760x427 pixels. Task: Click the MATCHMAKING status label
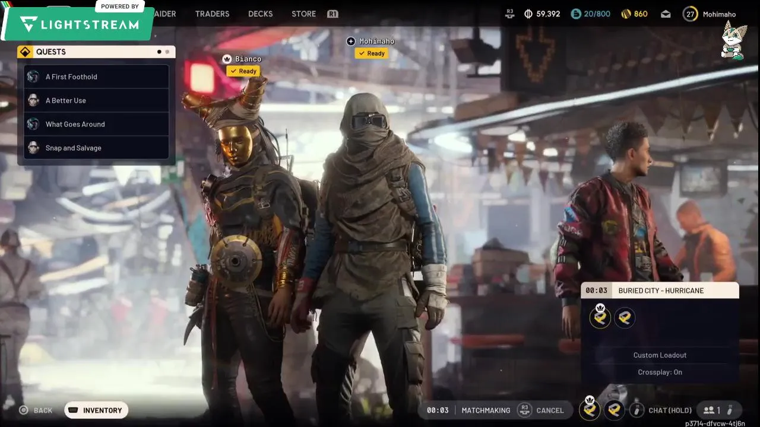tap(486, 410)
